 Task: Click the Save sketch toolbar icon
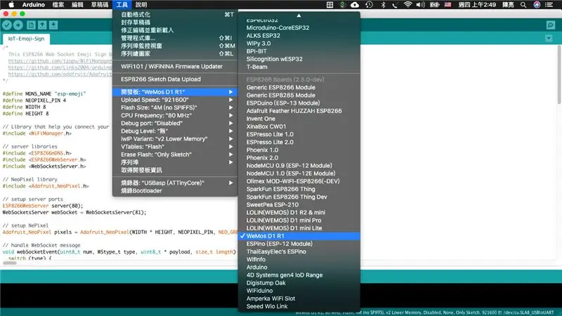(x=53, y=25)
